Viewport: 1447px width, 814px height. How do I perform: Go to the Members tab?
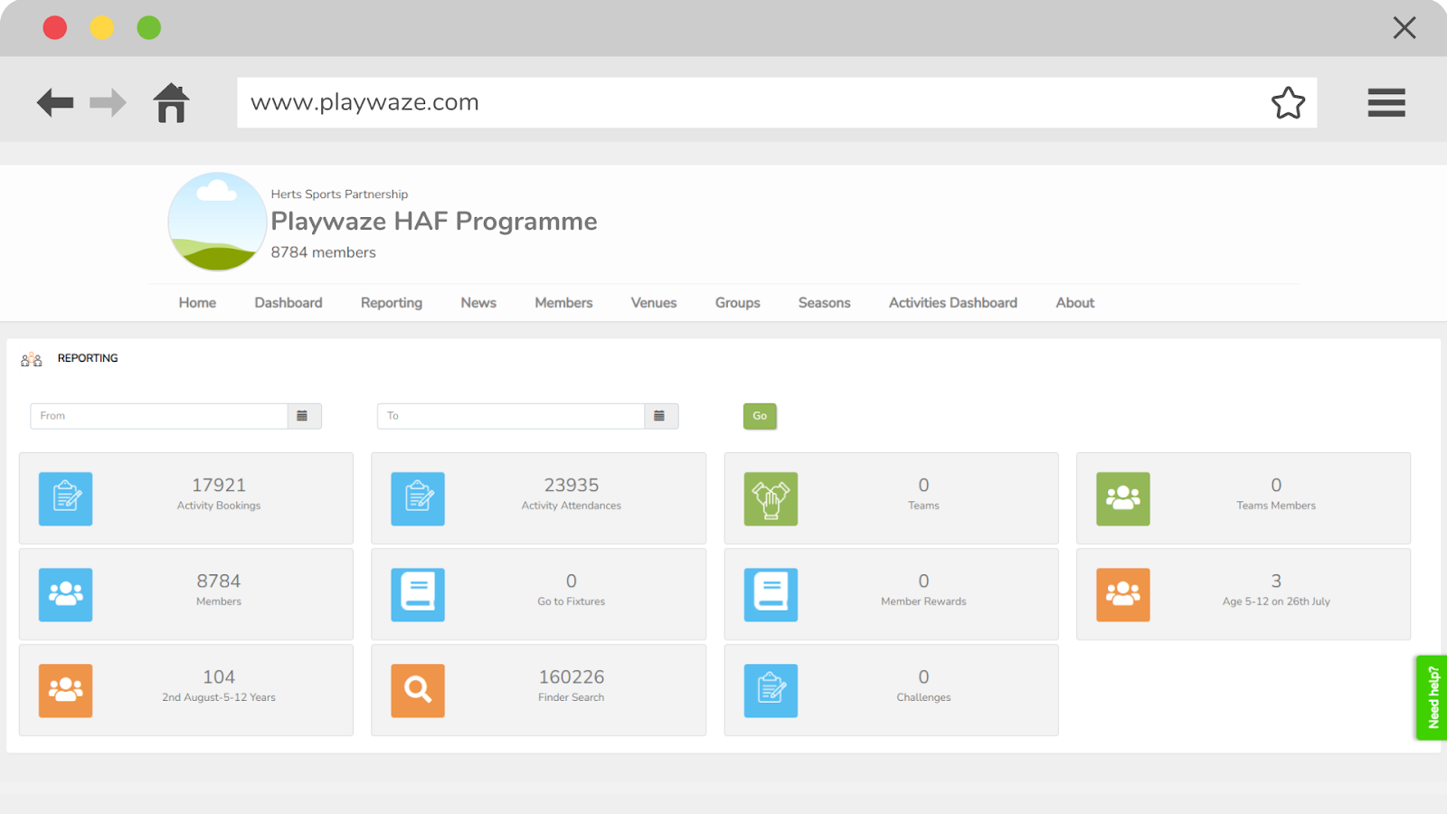(563, 303)
